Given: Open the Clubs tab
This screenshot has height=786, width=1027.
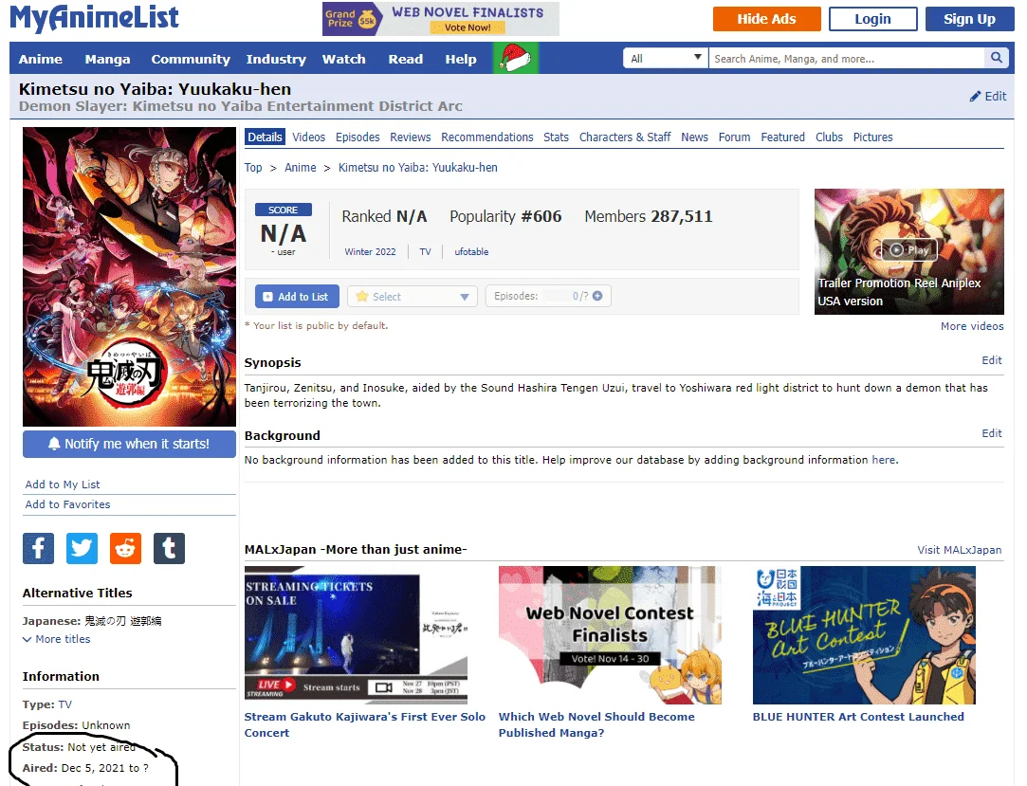Looking at the screenshot, I should [x=829, y=137].
